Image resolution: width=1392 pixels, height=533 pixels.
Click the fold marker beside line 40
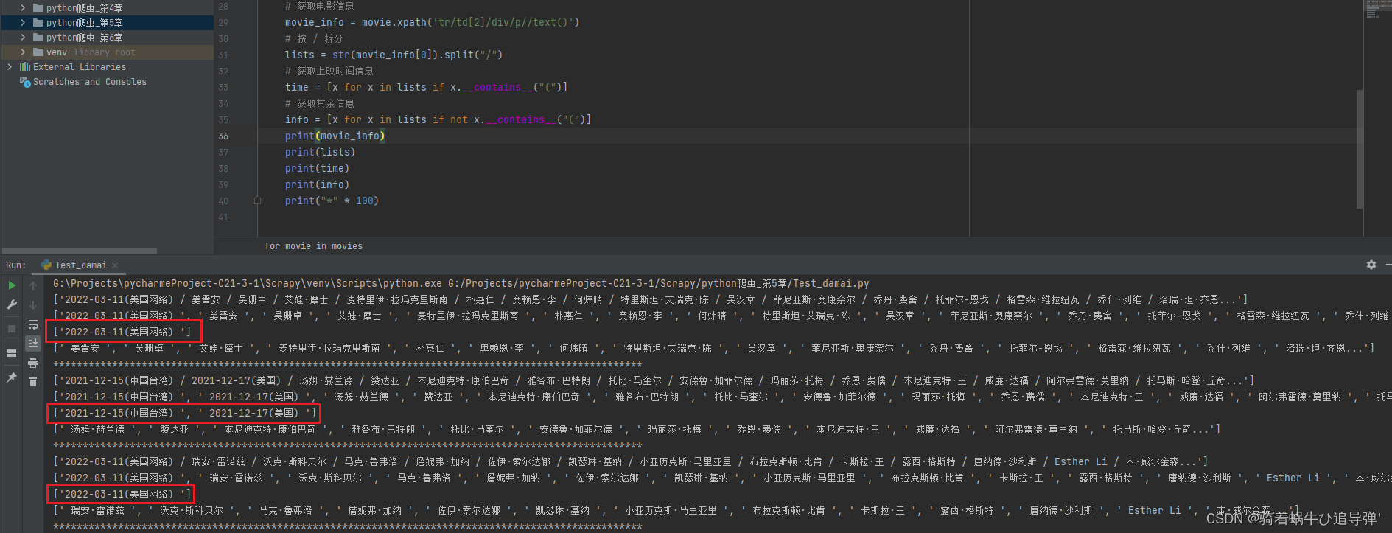click(257, 201)
